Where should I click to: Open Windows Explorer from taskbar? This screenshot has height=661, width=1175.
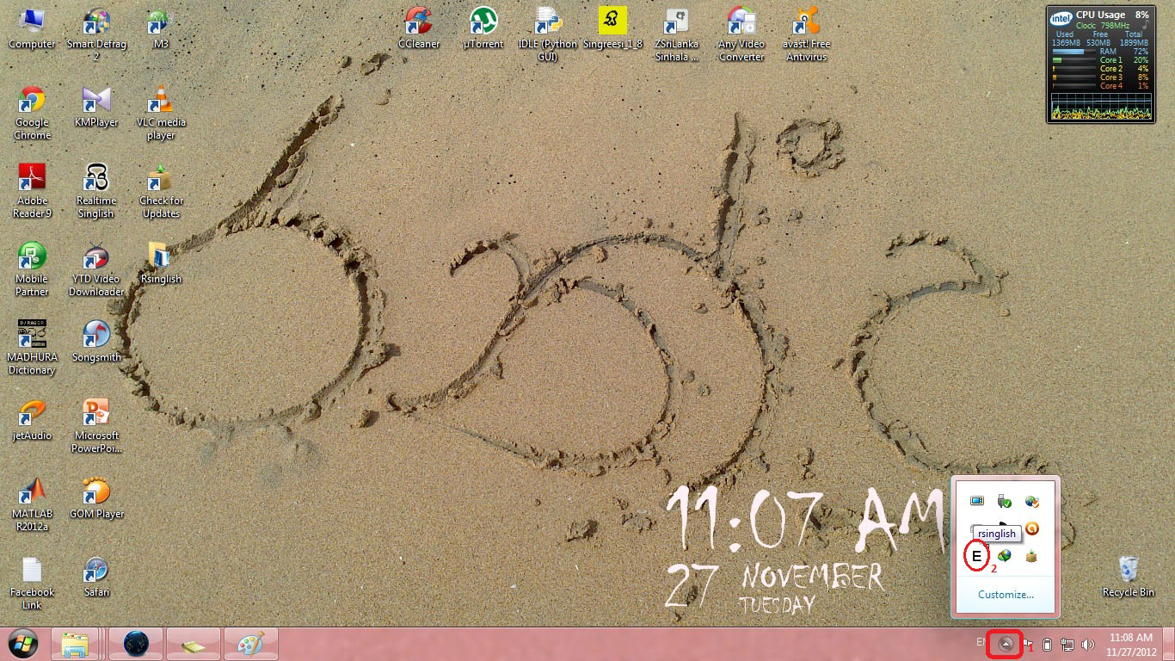[x=76, y=644]
